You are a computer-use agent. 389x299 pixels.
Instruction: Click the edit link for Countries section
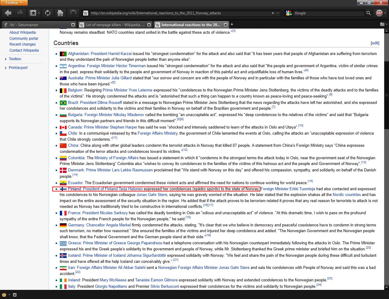pos(375,43)
